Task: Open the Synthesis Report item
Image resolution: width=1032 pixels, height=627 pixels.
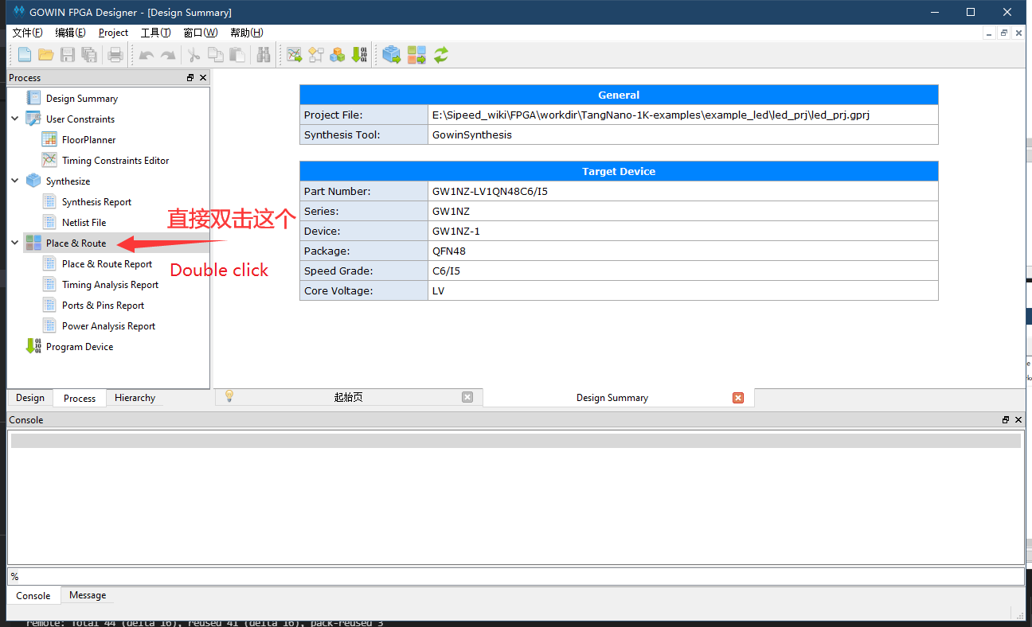Action: 96,201
